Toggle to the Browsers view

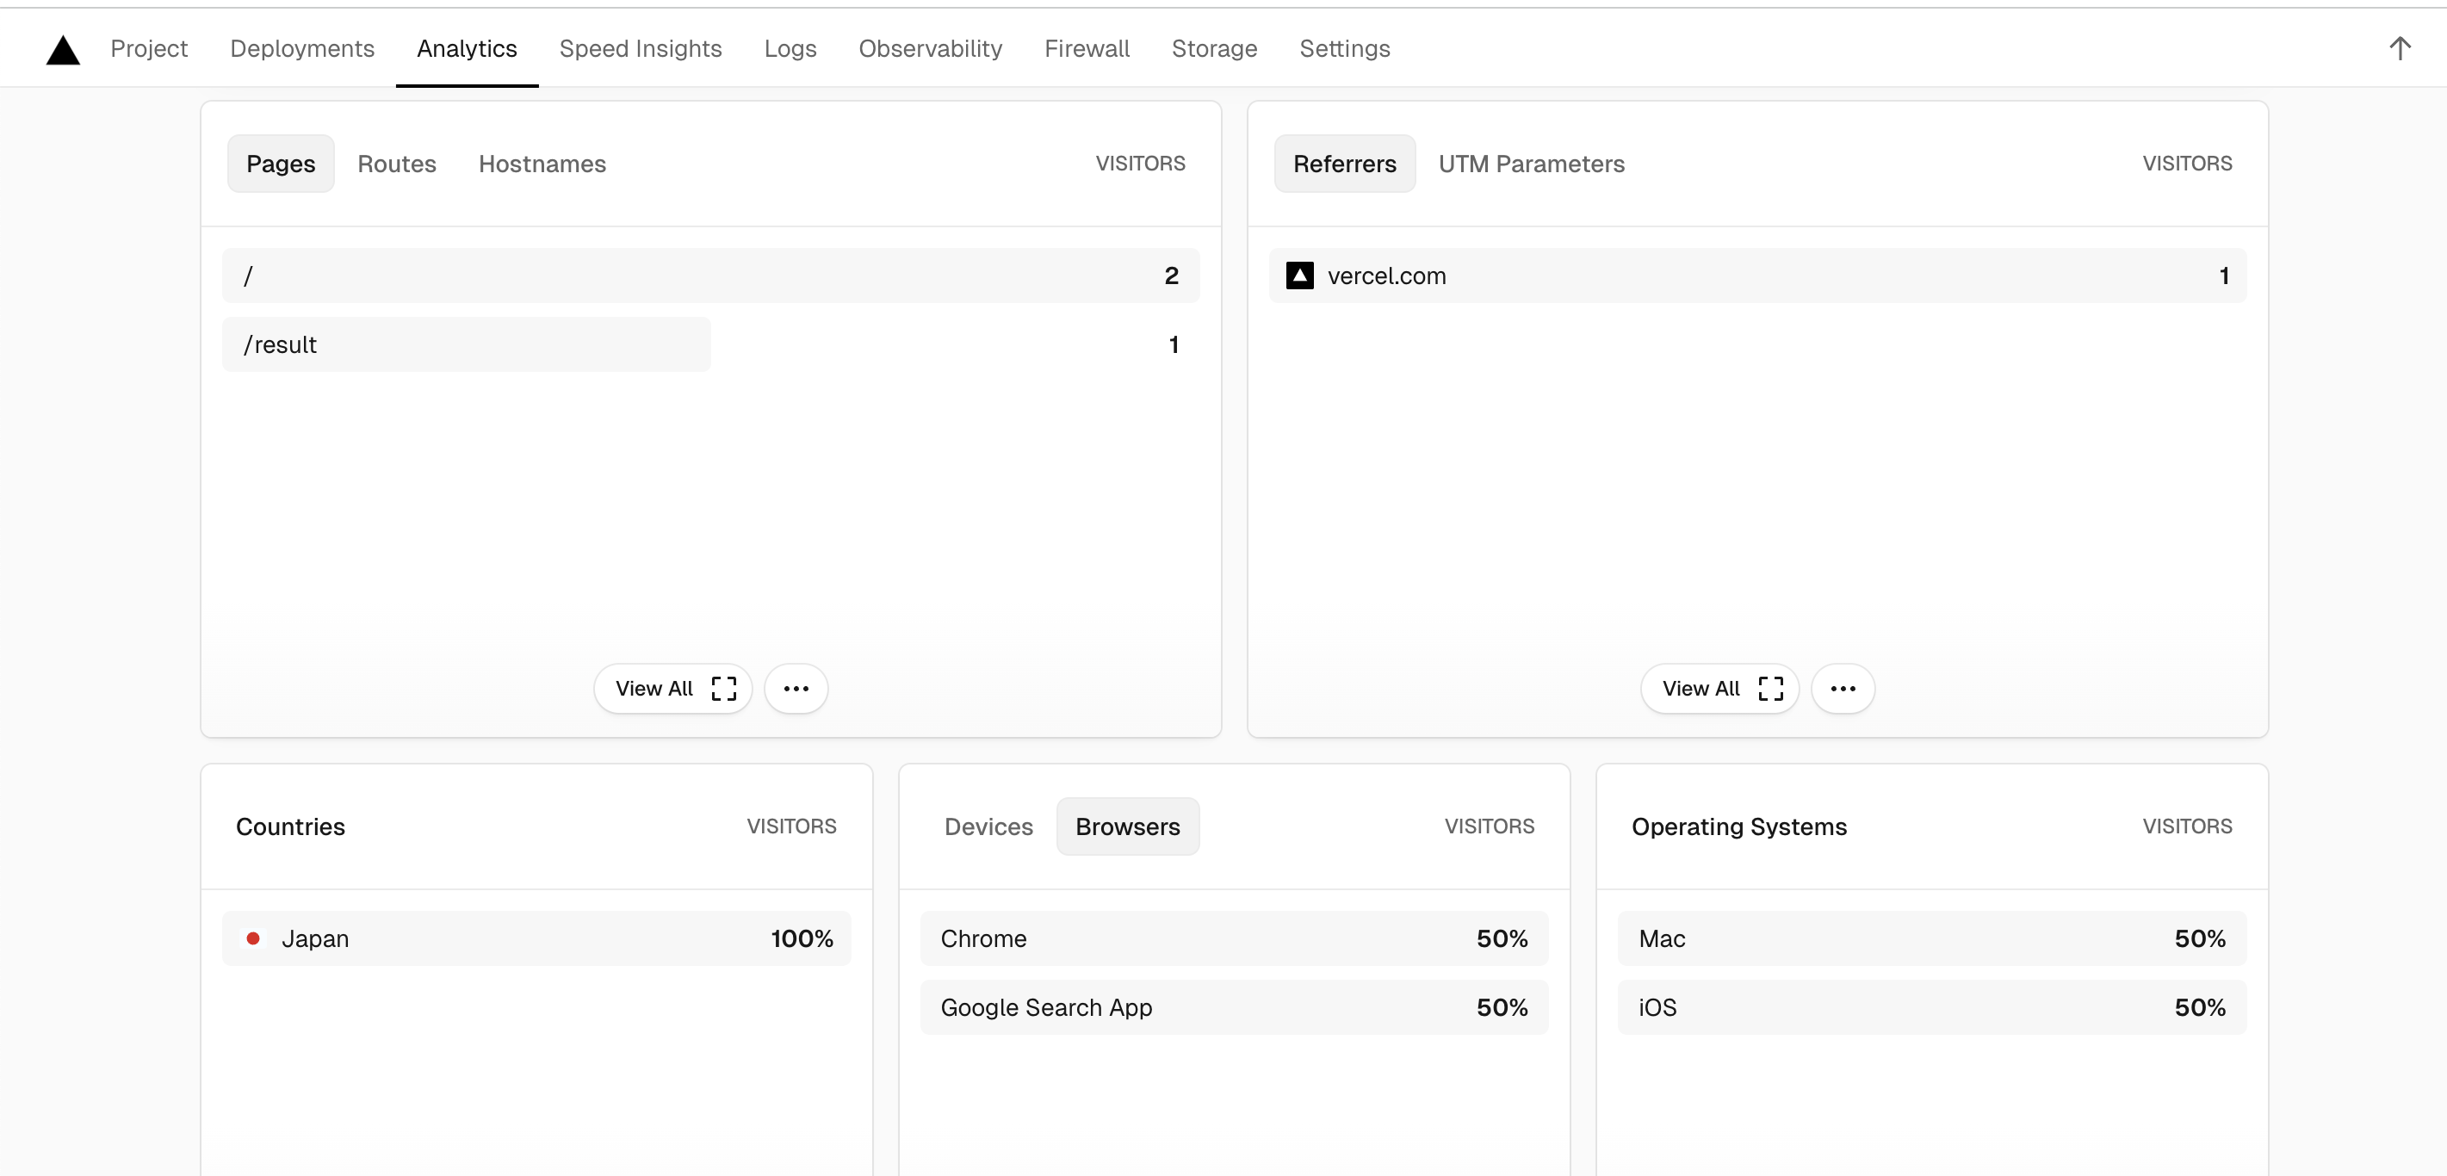pyautogui.click(x=1126, y=826)
